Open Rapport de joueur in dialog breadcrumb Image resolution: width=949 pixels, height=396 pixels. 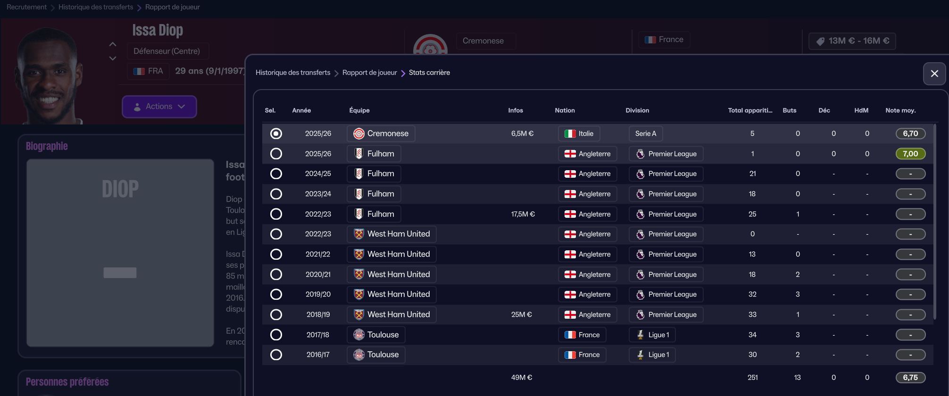pyautogui.click(x=369, y=73)
